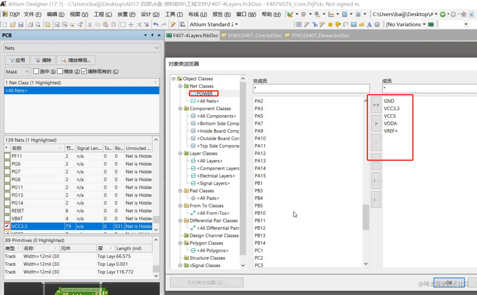Click the non-members list scrollbar thumb
Viewport: 477px width, 295px height.
[x=366, y=217]
